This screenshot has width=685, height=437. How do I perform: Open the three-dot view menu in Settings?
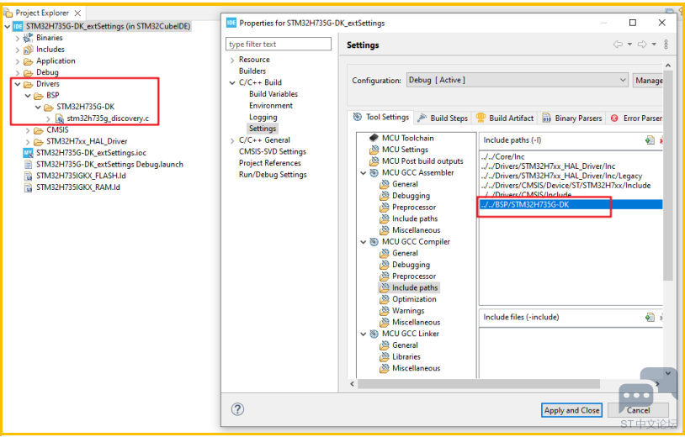point(666,45)
